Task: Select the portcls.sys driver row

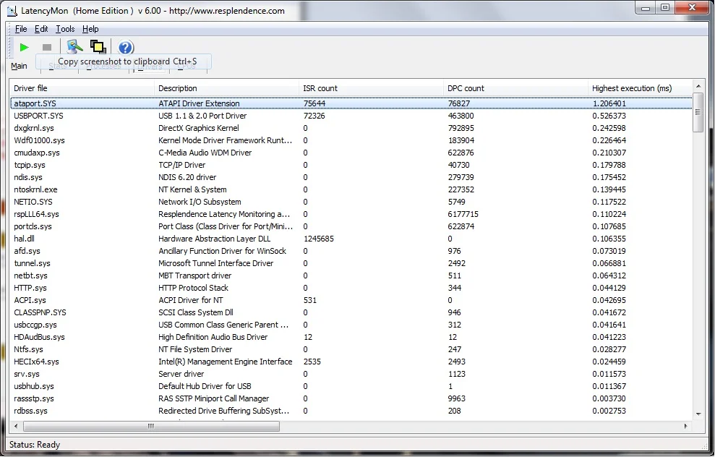Action: [351, 226]
